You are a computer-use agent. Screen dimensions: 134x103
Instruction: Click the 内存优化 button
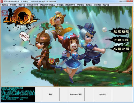pos(103,94)
